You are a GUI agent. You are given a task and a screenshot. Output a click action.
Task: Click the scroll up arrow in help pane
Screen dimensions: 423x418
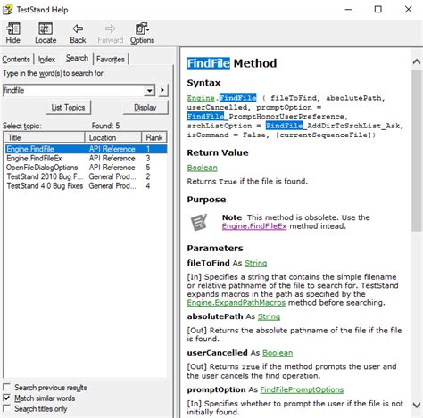(x=417, y=61)
